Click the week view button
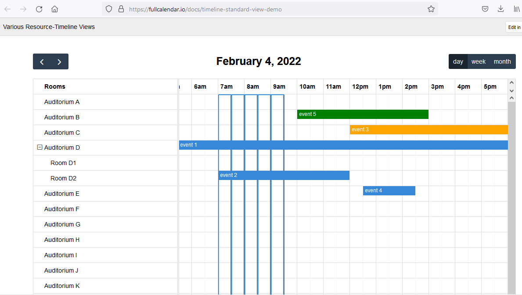Image resolution: width=522 pixels, height=295 pixels. 478,61
